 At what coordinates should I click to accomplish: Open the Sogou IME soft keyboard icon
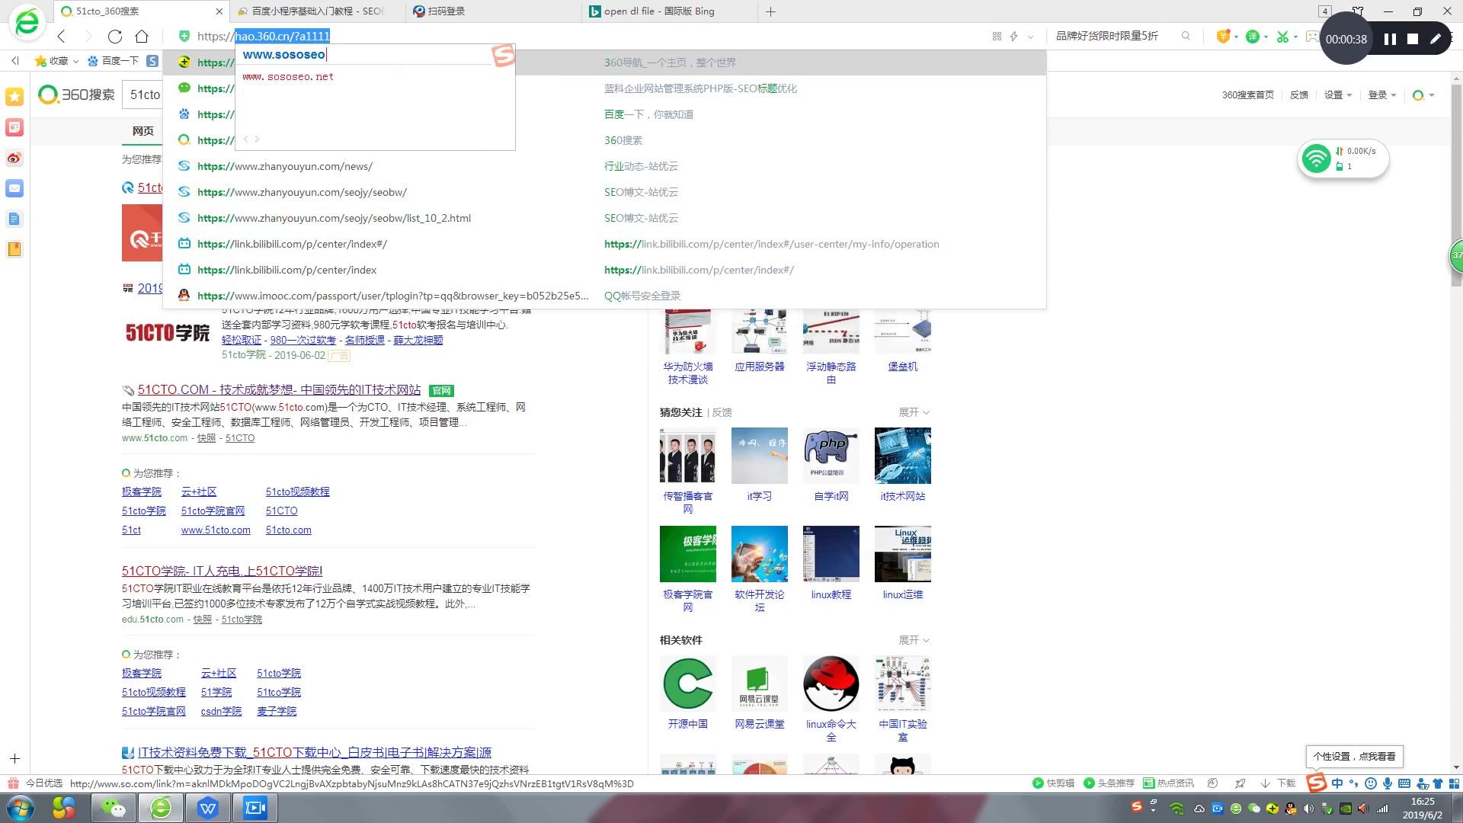[1404, 783]
